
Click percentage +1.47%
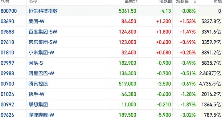point(187,32)
